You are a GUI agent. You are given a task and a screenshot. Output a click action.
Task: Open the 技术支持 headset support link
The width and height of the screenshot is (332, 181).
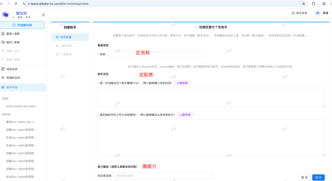coord(299,13)
